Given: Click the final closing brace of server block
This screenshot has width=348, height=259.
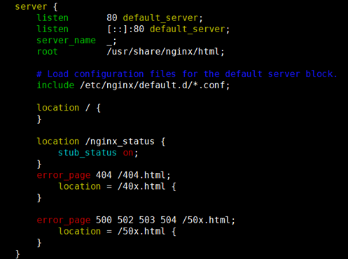Looking at the screenshot, I should 18,254.
